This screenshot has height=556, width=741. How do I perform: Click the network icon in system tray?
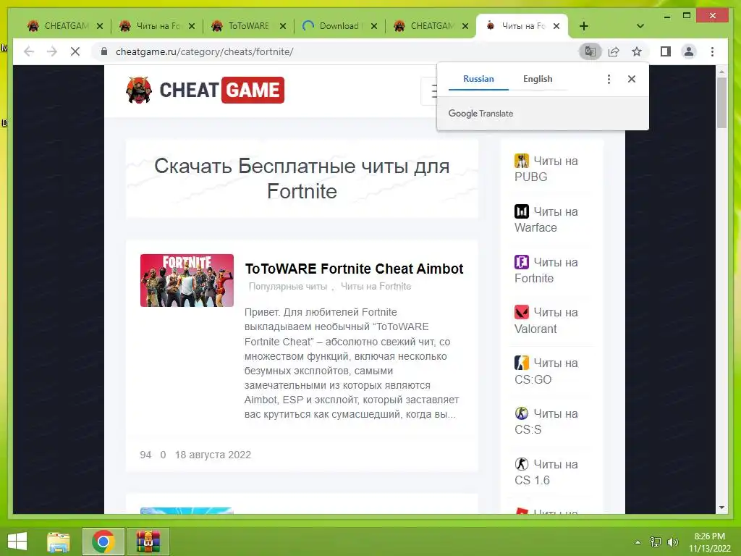(x=656, y=542)
